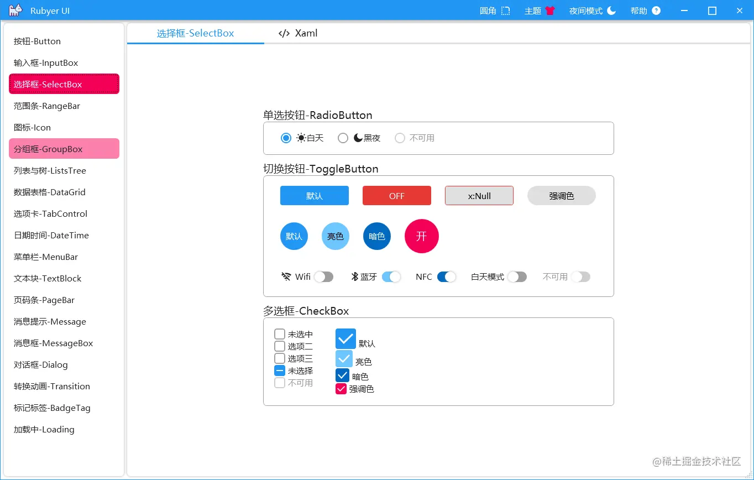Click the Wifi signal icon beside its switch

coord(286,276)
